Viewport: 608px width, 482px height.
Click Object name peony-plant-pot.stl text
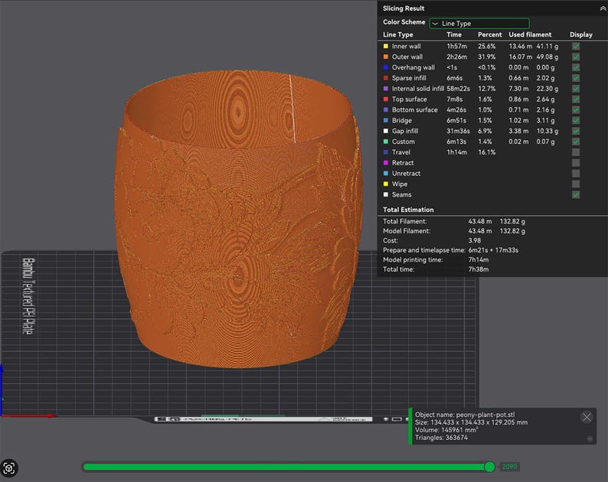pyautogui.click(x=465, y=415)
